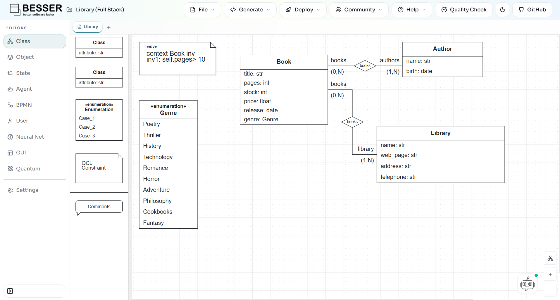Run the Quality Check
The width and height of the screenshot is (560, 300).
pos(464,10)
